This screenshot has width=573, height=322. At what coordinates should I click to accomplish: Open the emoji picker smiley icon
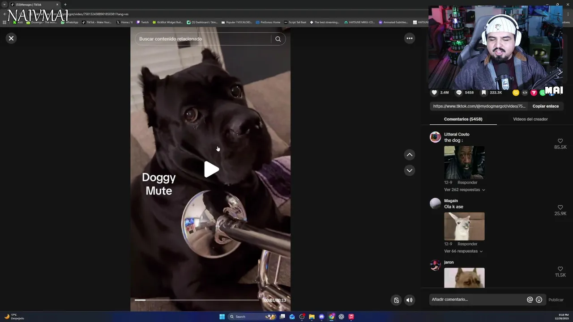539,300
